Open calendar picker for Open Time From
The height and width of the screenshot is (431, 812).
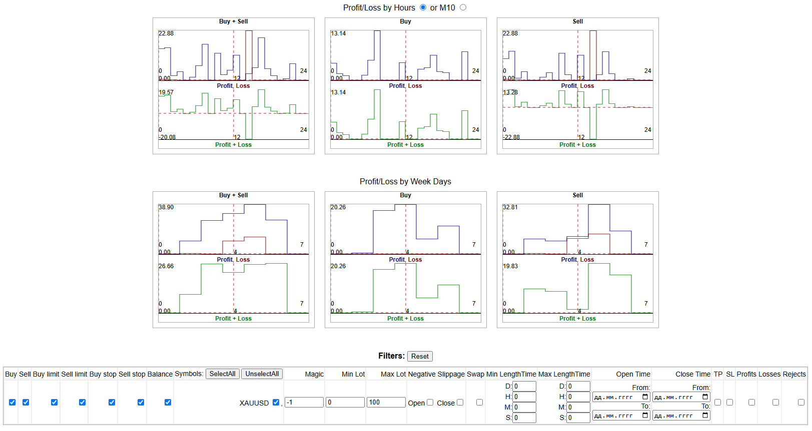click(x=645, y=397)
